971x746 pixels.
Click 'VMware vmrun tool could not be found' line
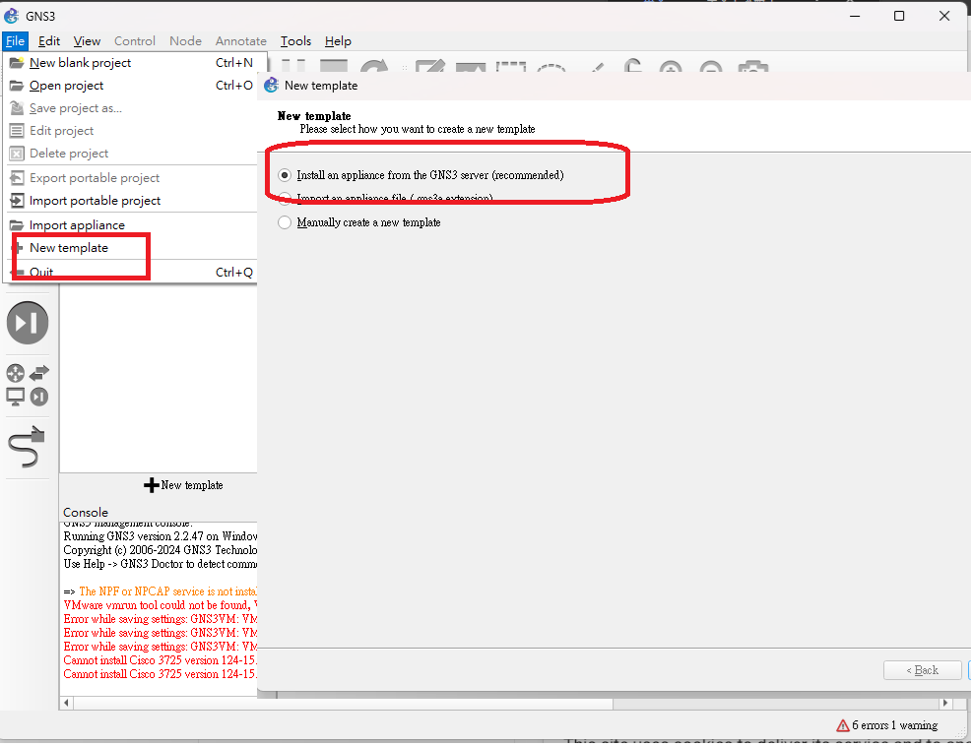click(x=161, y=605)
